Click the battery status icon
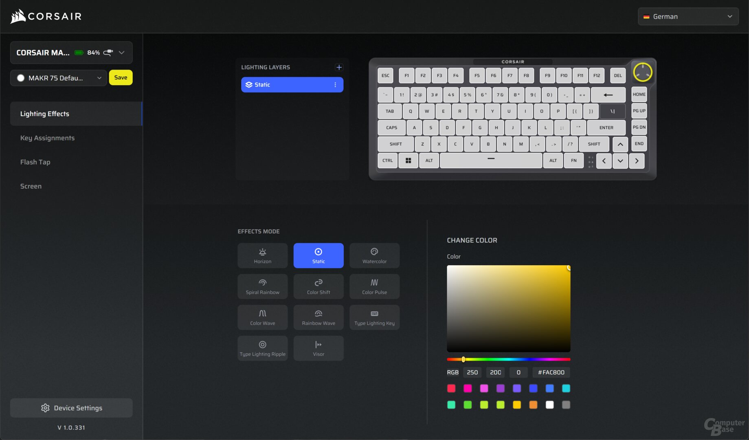The image size is (749, 440). point(79,53)
